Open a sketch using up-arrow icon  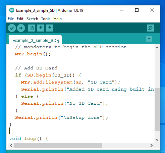41,28
